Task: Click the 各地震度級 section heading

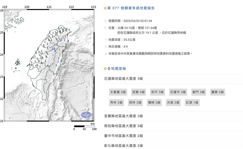Action: coord(117,69)
